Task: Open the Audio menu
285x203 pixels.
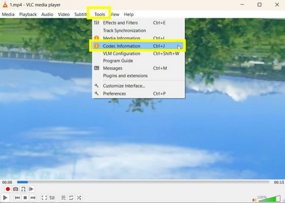Action: click(47, 14)
